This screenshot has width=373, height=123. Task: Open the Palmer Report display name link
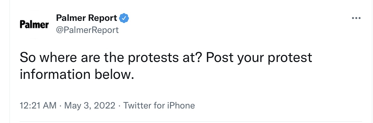tap(87, 18)
